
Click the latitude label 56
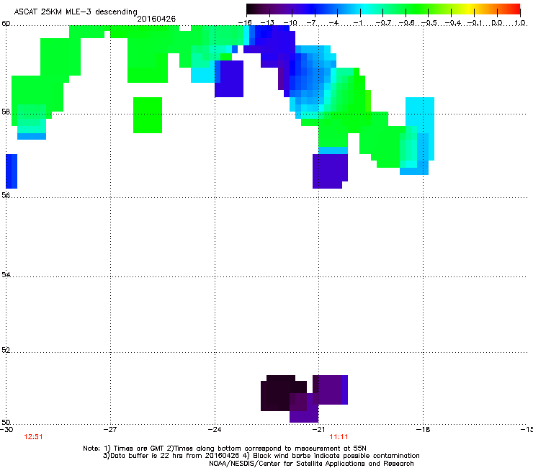tap(6, 195)
